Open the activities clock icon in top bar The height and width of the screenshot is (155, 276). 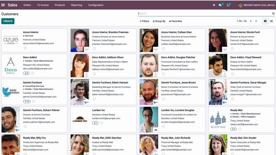228,5
